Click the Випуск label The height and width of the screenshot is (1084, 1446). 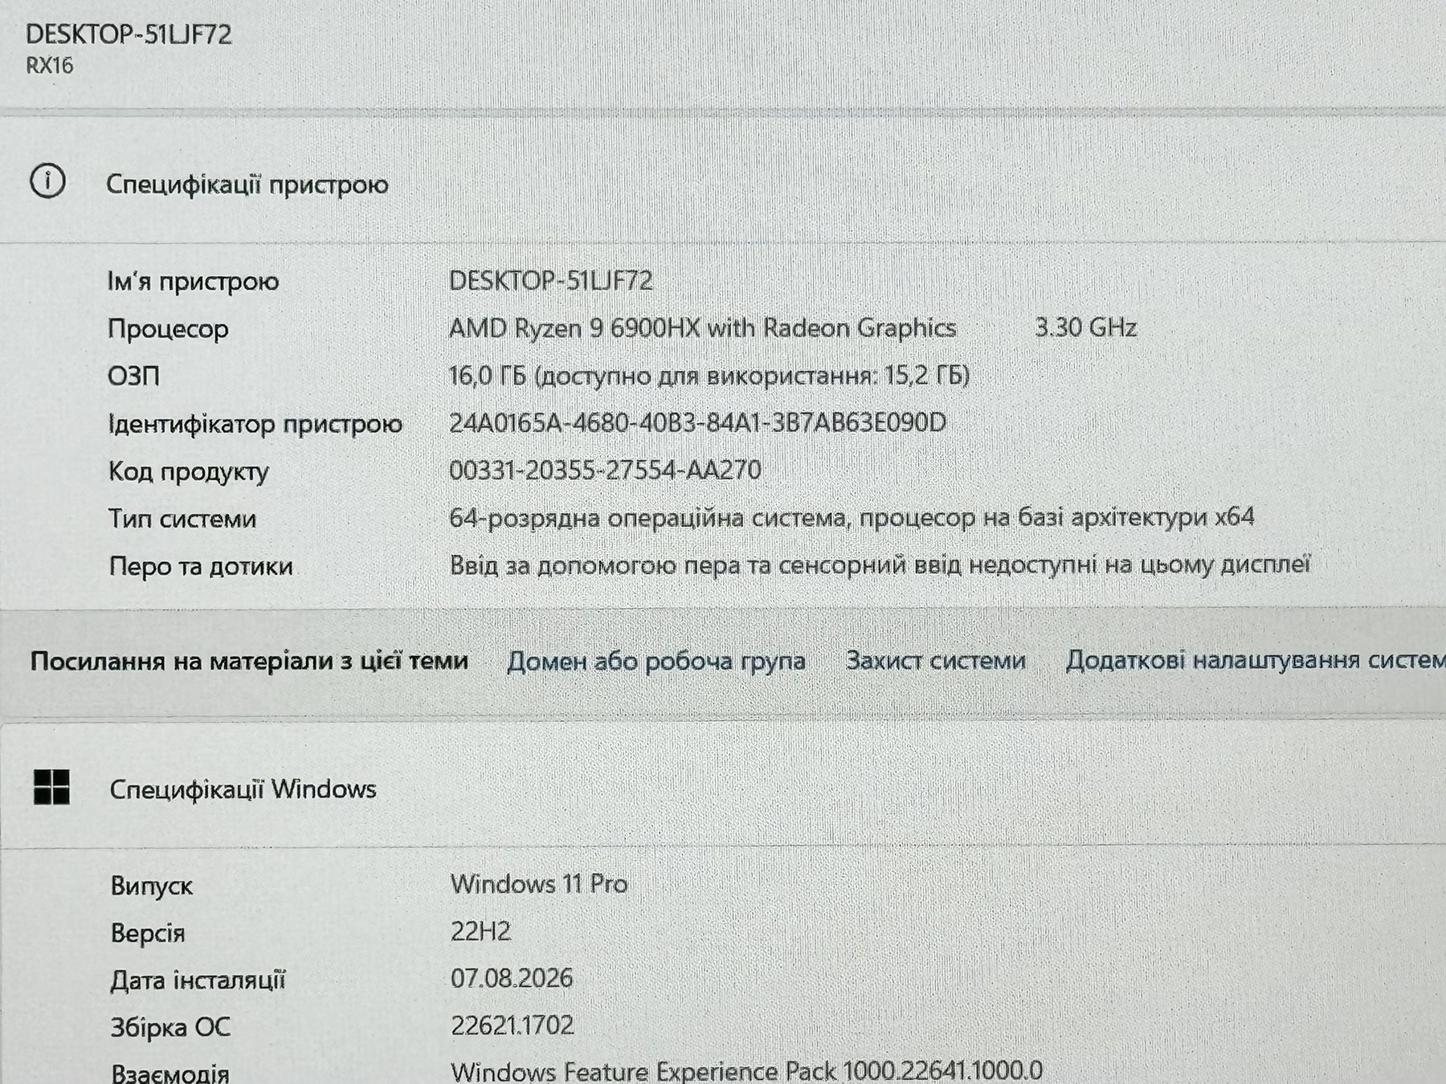tap(152, 886)
